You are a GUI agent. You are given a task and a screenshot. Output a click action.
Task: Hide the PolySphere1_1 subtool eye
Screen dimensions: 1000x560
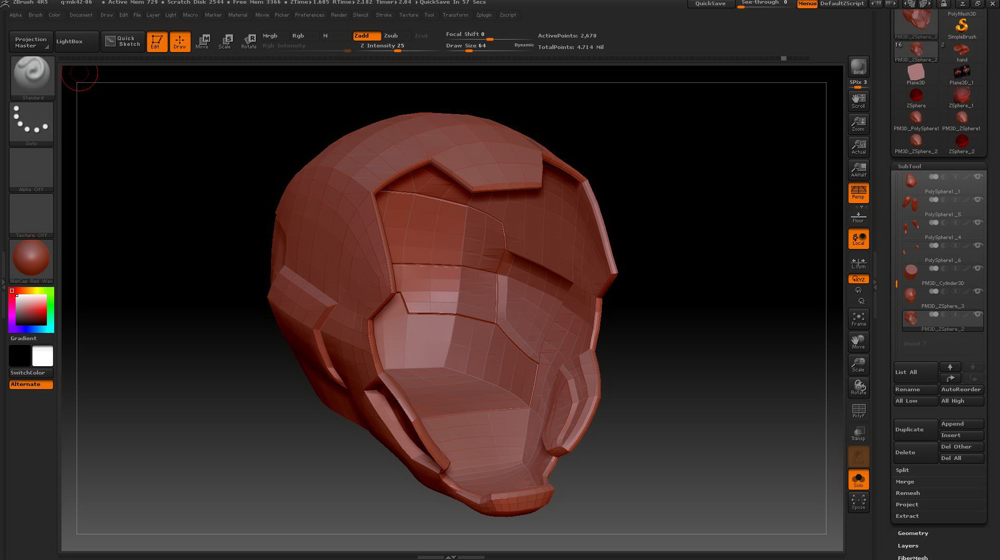(978, 177)
